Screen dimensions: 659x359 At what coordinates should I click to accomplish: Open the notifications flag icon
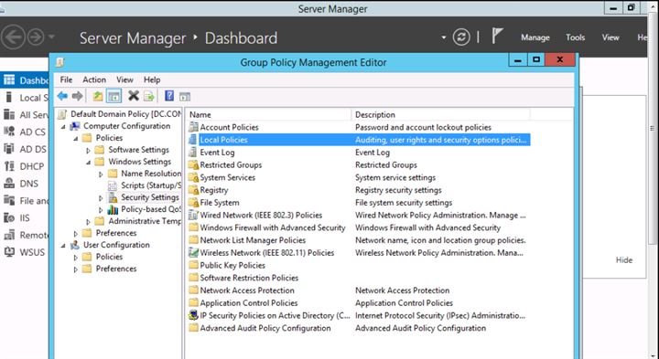point(497,36)
